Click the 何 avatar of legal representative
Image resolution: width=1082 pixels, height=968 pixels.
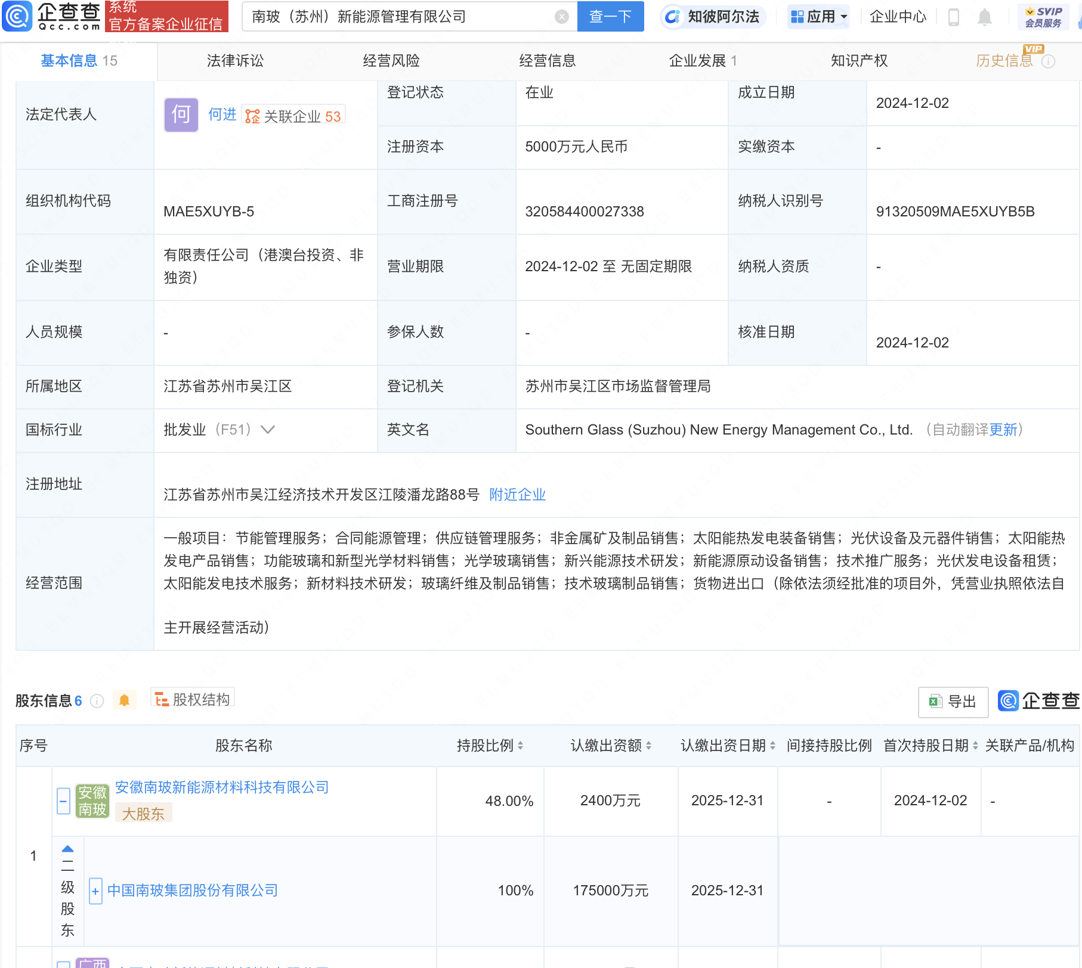click(181, 114)
